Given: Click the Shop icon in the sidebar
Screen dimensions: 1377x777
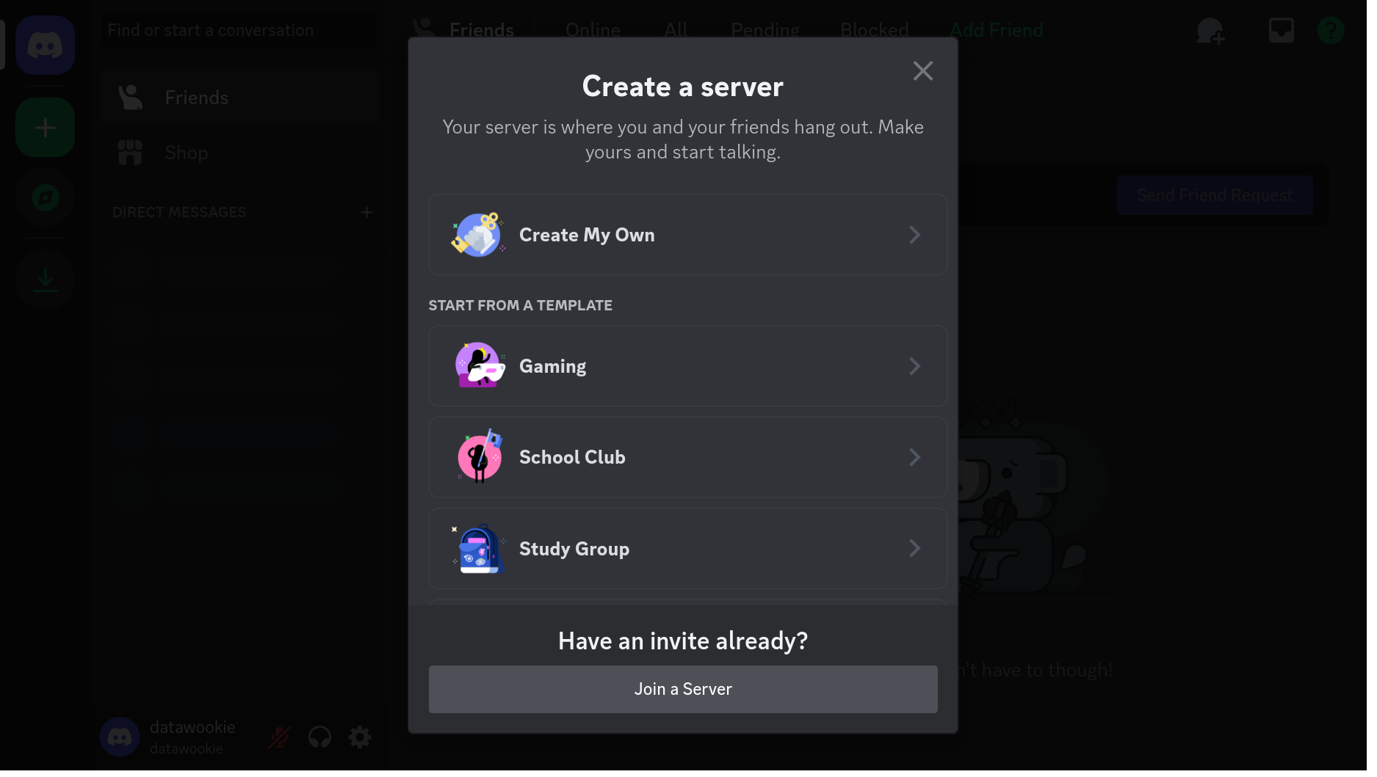Looking at the screenshot, I should point(131,152).
